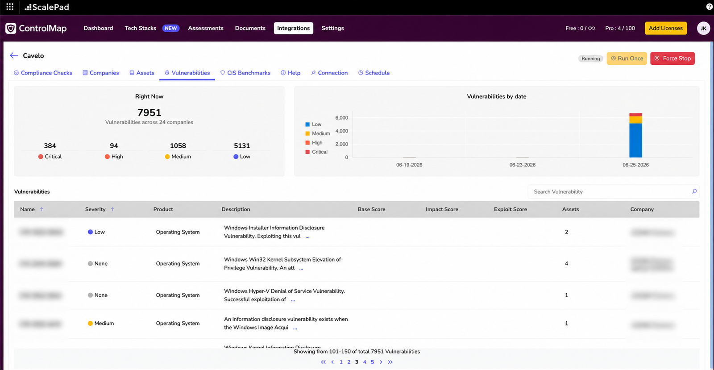Open the Schedule tab
Screen dimensions: 714x370
374,73
